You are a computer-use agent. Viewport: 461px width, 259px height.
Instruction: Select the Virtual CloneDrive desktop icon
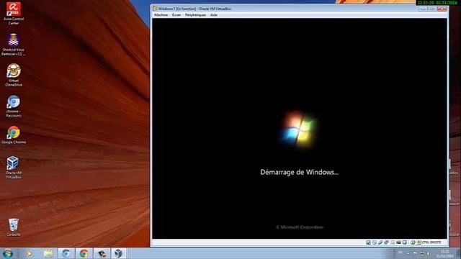point(13,75)
